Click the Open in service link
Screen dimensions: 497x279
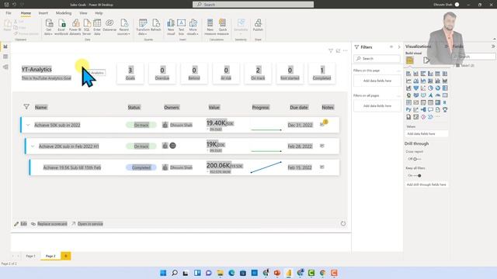[x=87, y=224]
